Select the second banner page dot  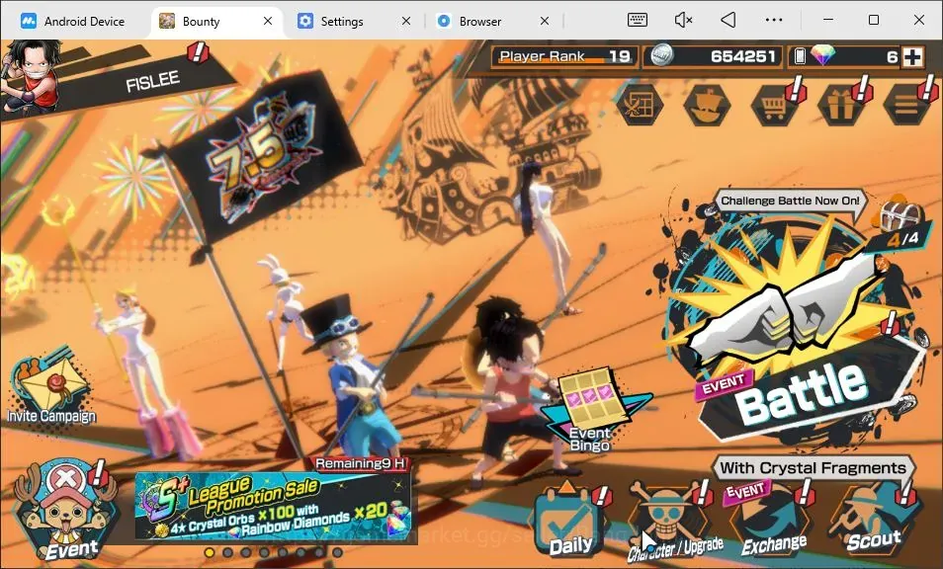coord(227,551)
